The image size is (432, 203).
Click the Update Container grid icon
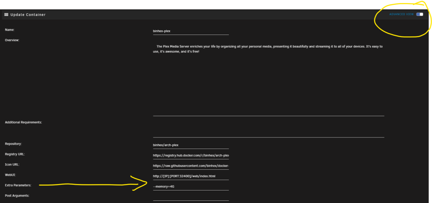coord(6,15)
